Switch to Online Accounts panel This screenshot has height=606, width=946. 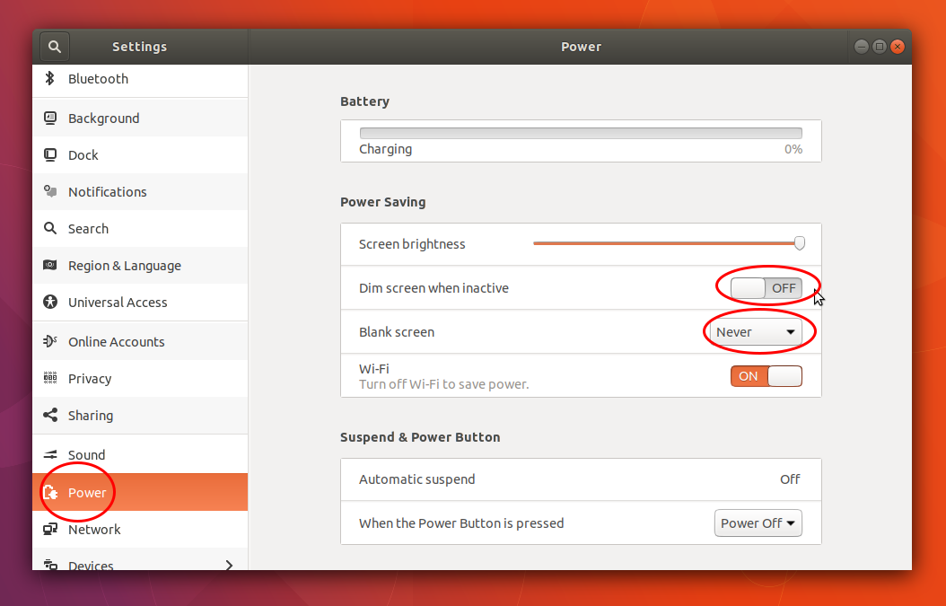click(140, 342)
